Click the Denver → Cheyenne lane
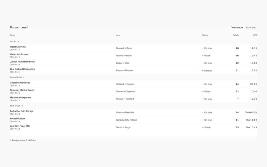The height and width of the screenshot is (167, 267). pos(125,92)
